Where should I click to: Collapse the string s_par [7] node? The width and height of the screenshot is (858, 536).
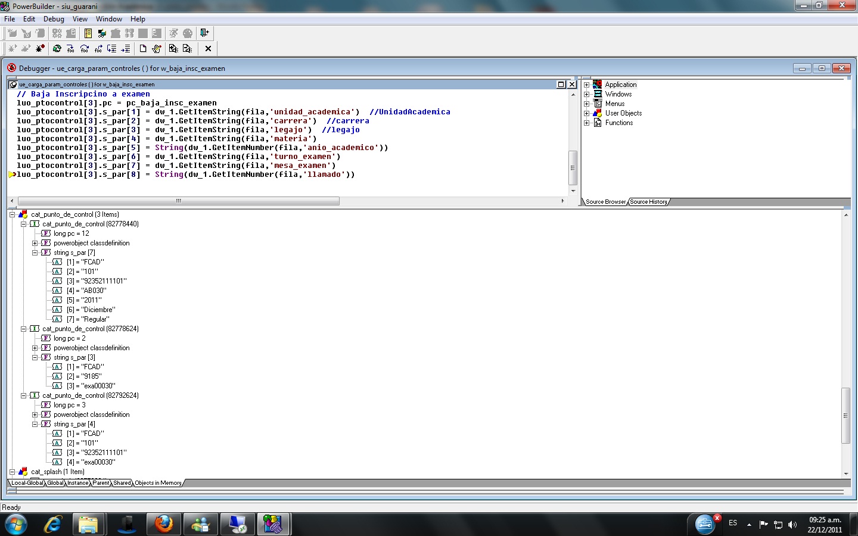pos(35,253)
